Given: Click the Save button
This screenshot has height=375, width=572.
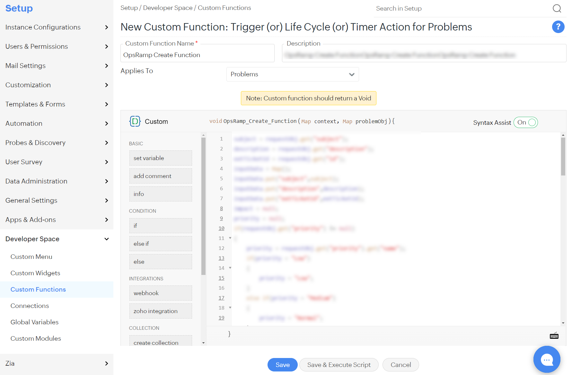Looking at the screenshot, I should click(283, 365).
